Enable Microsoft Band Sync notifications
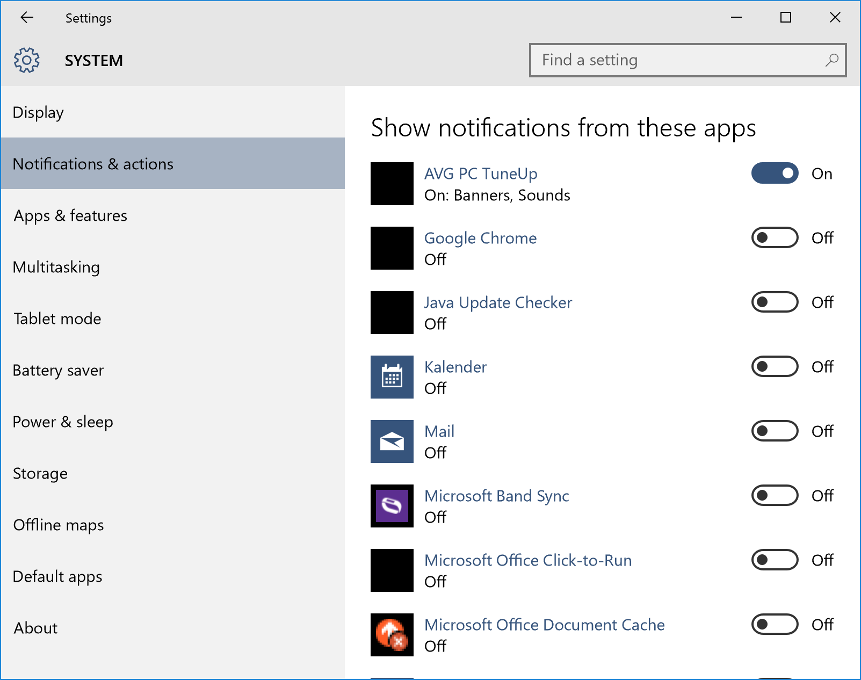The width and height of the screenshot is (861, 680). pos(775,495)
